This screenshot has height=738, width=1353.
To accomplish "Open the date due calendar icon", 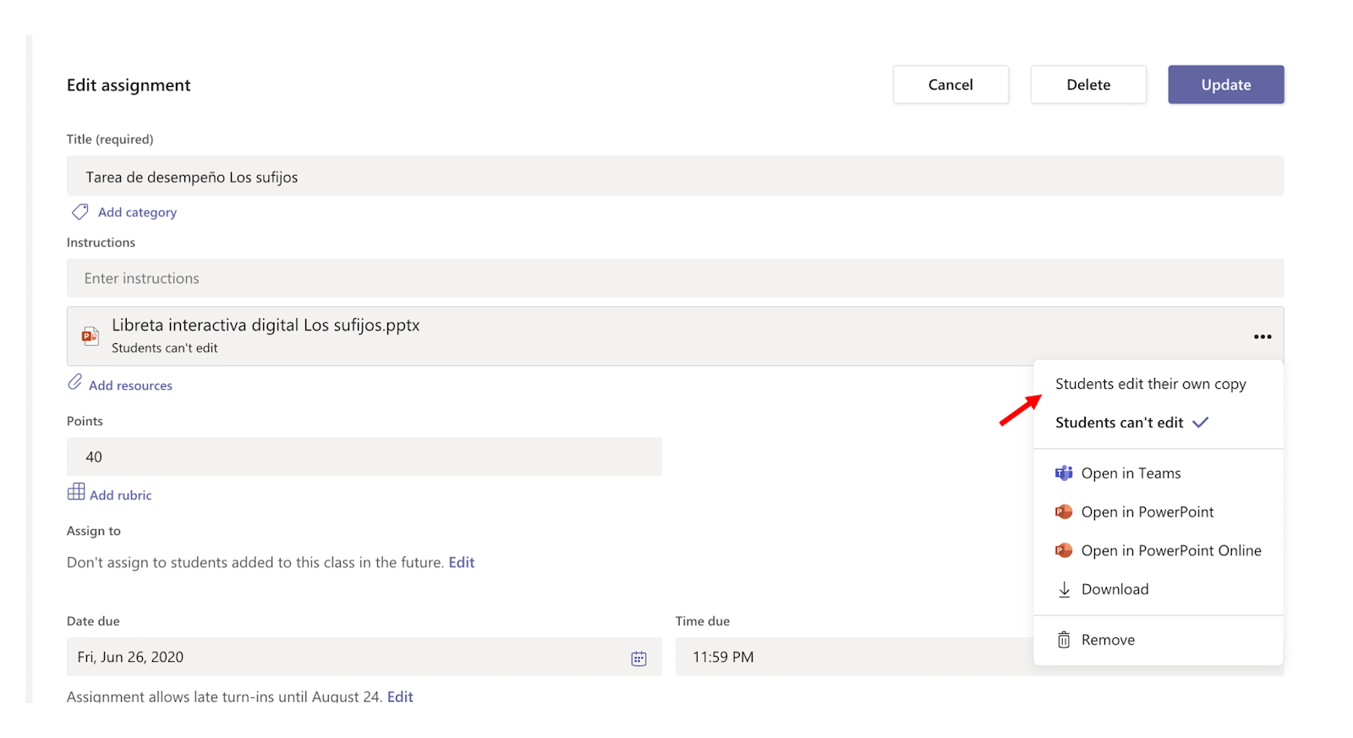I will pos(638,659).
